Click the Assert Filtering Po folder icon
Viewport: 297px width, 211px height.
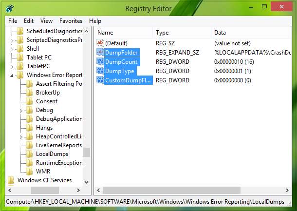tap(30, 84)
